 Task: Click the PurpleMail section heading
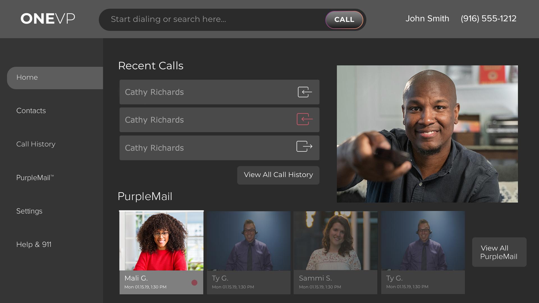(145, 196)
